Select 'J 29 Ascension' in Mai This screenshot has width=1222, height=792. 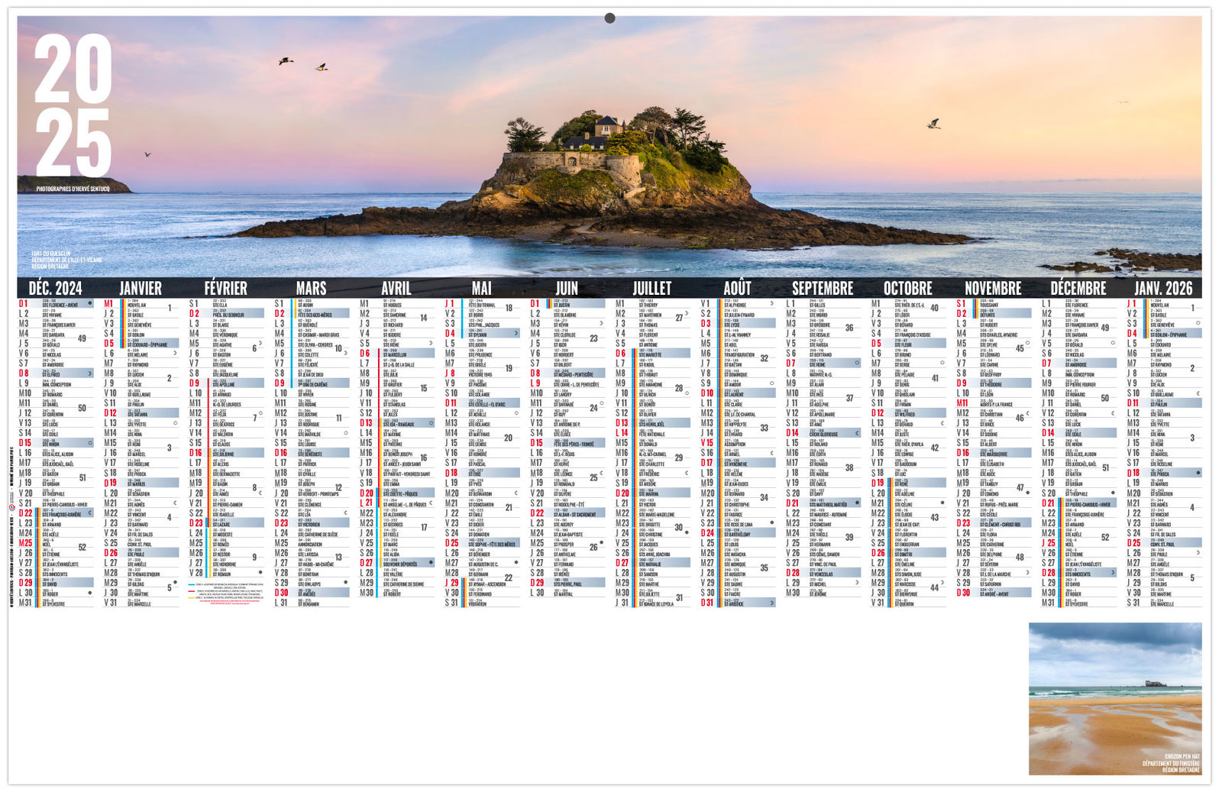482,583
